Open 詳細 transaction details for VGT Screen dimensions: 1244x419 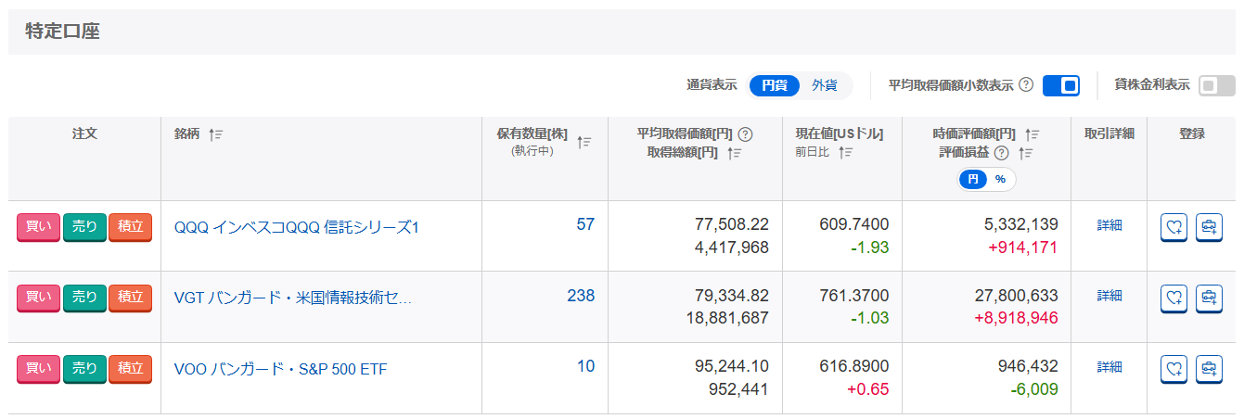(1109, 296)
